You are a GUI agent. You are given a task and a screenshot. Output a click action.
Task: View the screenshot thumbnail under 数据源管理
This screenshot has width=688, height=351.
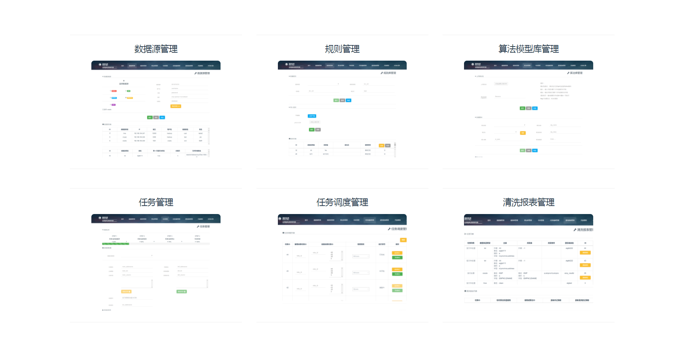156,109
